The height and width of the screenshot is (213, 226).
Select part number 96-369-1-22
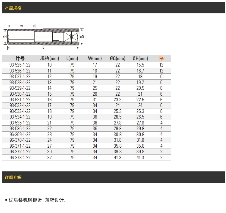pos(20,134)
